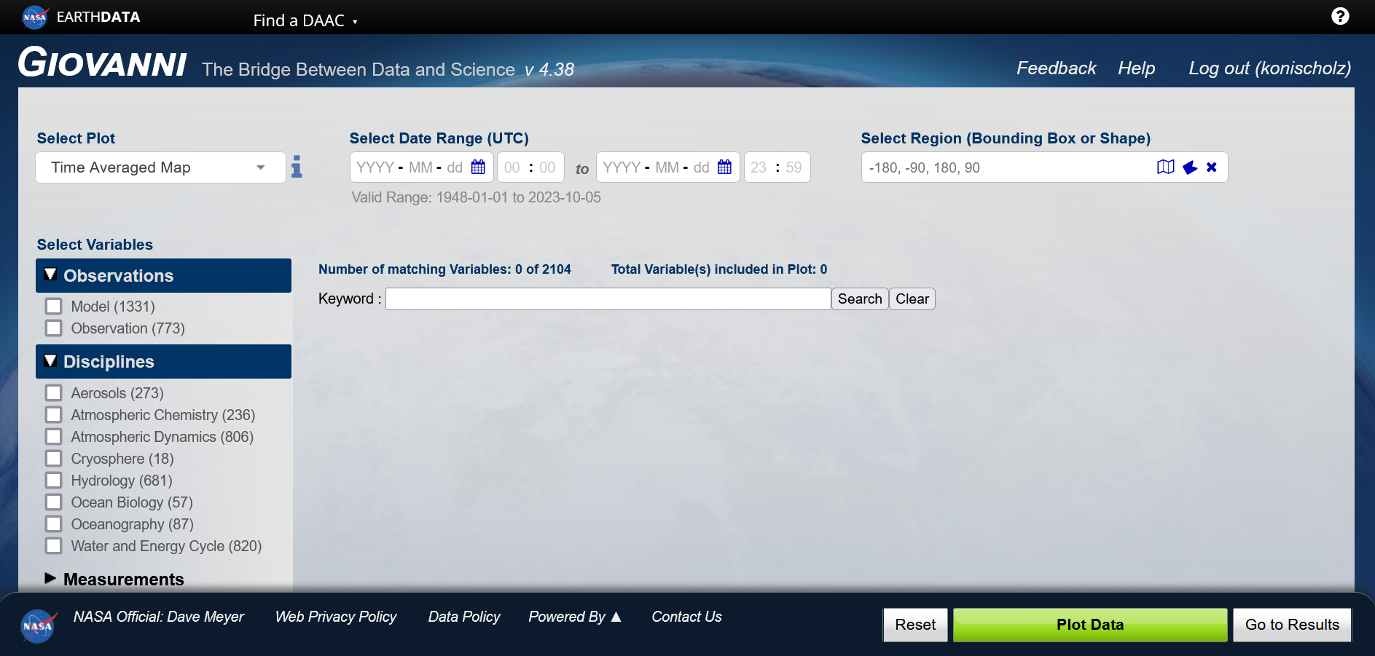
Task: Open the Feedback link
Action: 1056,68
